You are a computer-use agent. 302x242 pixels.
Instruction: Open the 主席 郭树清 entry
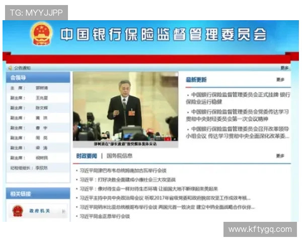[x=38, y=88]
